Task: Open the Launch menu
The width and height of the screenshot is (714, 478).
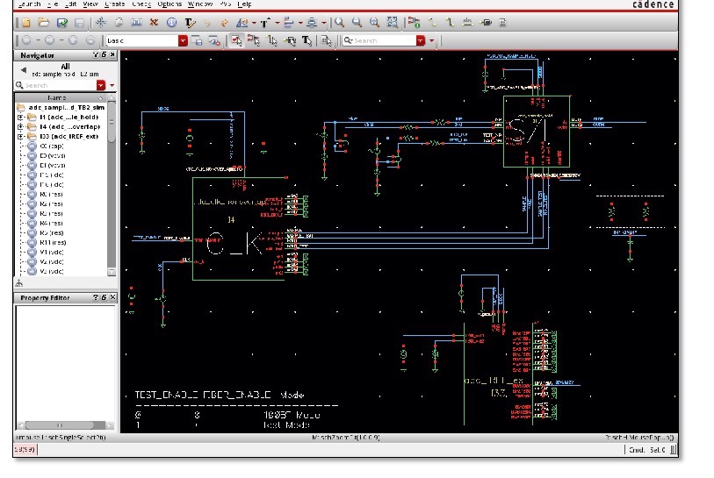Action: (x=30, y=4)
